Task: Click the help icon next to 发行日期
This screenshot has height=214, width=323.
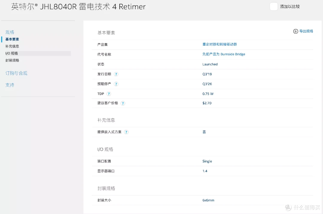Action: (116, 74)
